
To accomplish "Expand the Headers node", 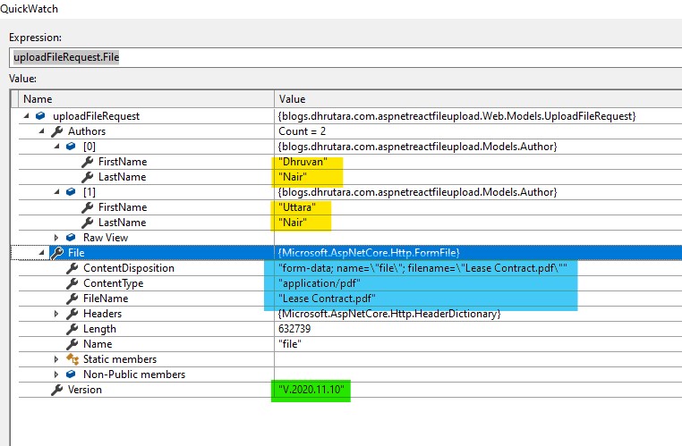I will click(x=56, y=314).
